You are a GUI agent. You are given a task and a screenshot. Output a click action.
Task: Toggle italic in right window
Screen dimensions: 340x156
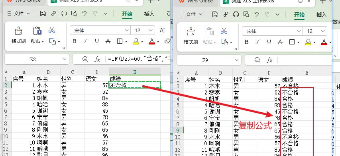pos(258,42)
